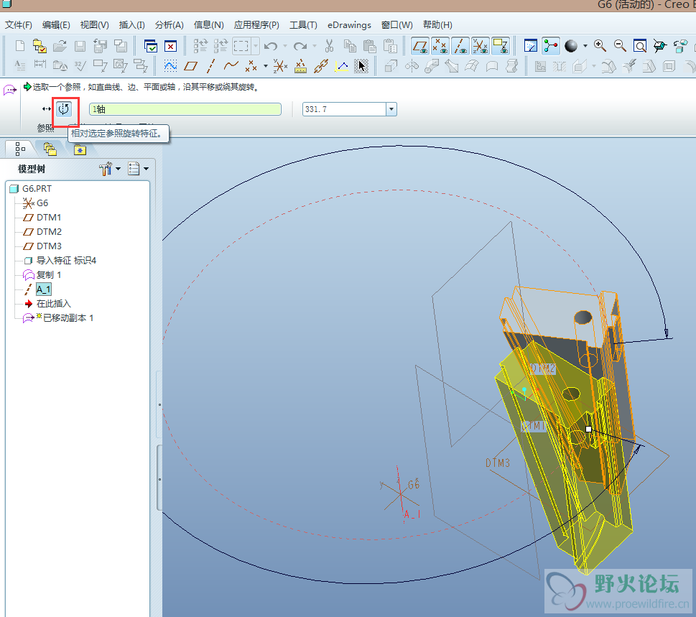The height and width of the screenshot is (617, 696).
Task: Click the datum plane tool icon
Action: coord(190,66)
